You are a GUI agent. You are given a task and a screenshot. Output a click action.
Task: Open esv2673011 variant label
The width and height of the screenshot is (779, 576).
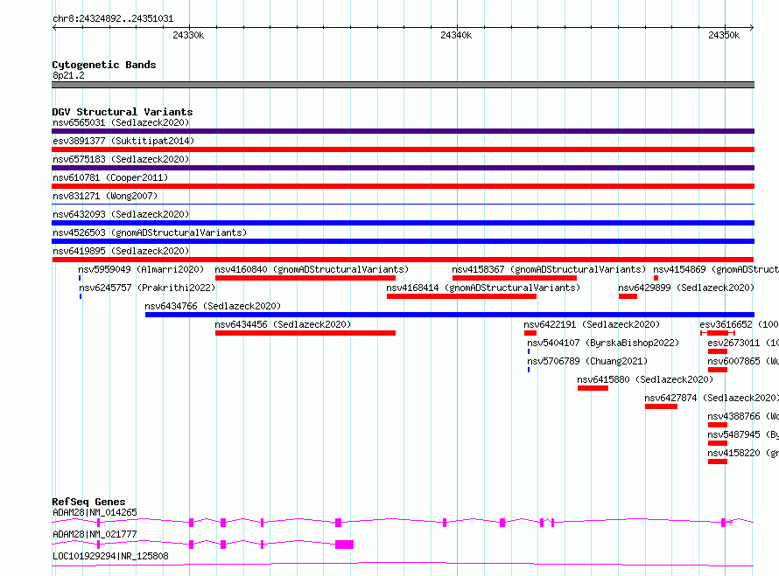click(x=743, y=343)
